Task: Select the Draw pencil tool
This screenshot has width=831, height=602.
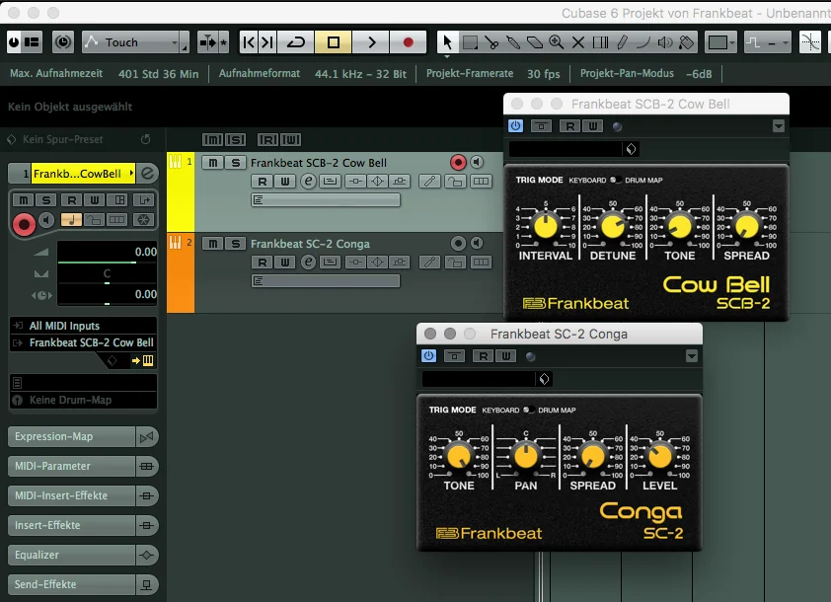Action: (x=622, y=41)
